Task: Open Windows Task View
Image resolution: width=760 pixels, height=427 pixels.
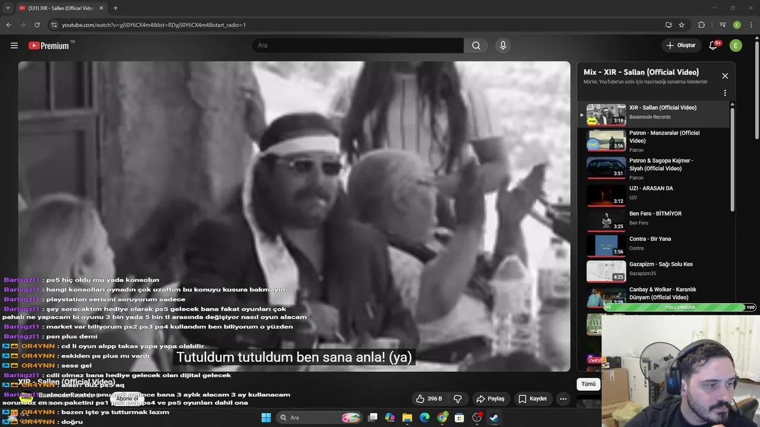Action: [372, 418]
